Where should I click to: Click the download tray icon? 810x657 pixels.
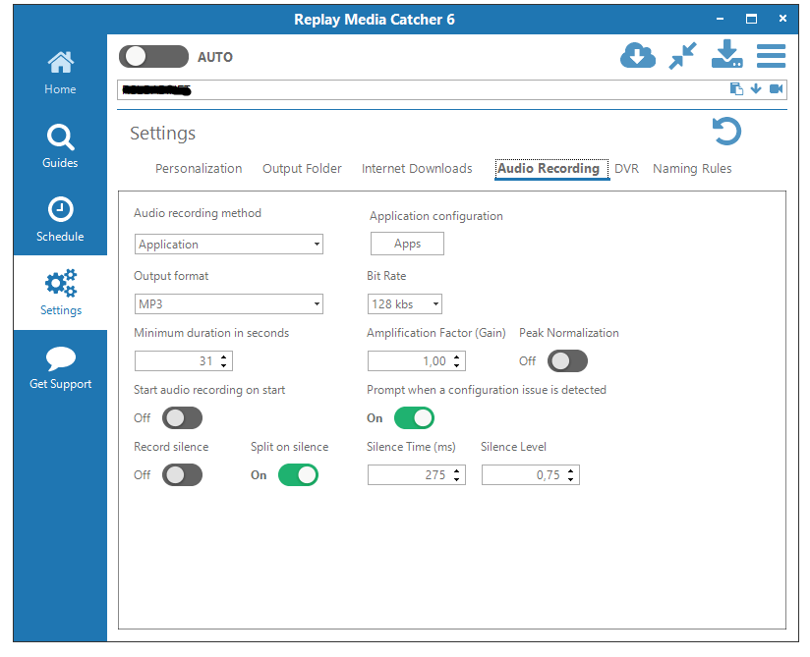726,54
